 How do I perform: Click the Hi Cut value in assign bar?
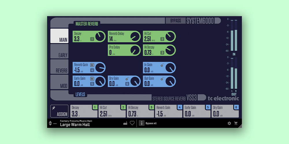[x=104, y=114]
